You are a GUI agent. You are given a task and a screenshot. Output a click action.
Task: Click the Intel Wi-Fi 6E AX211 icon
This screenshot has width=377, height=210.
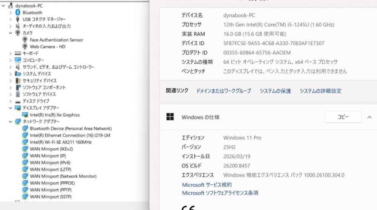(x=25, y=142)
